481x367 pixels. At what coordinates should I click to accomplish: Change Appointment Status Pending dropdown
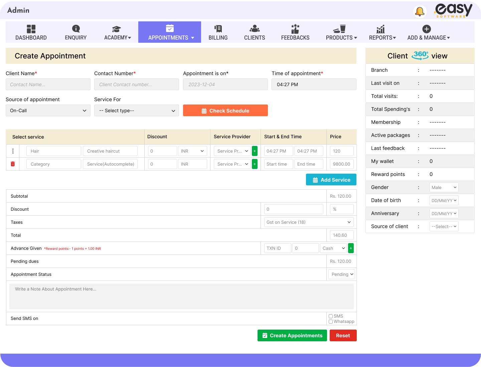341,274
